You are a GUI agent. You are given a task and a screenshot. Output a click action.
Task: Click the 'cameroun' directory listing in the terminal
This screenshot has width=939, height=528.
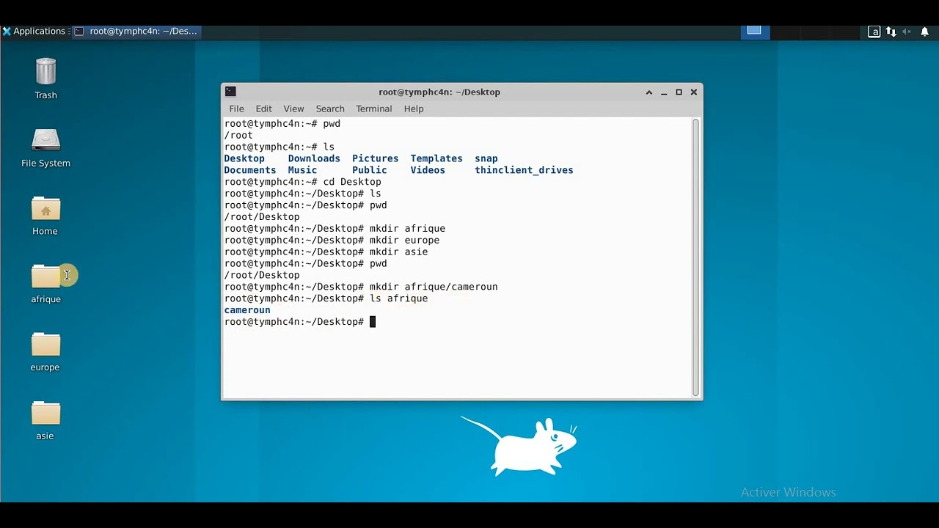point(247,310)
